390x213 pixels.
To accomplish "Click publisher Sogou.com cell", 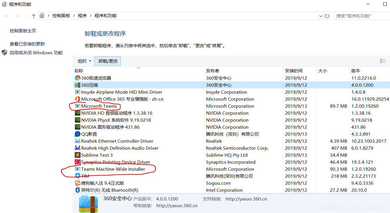I will point(218,183).
